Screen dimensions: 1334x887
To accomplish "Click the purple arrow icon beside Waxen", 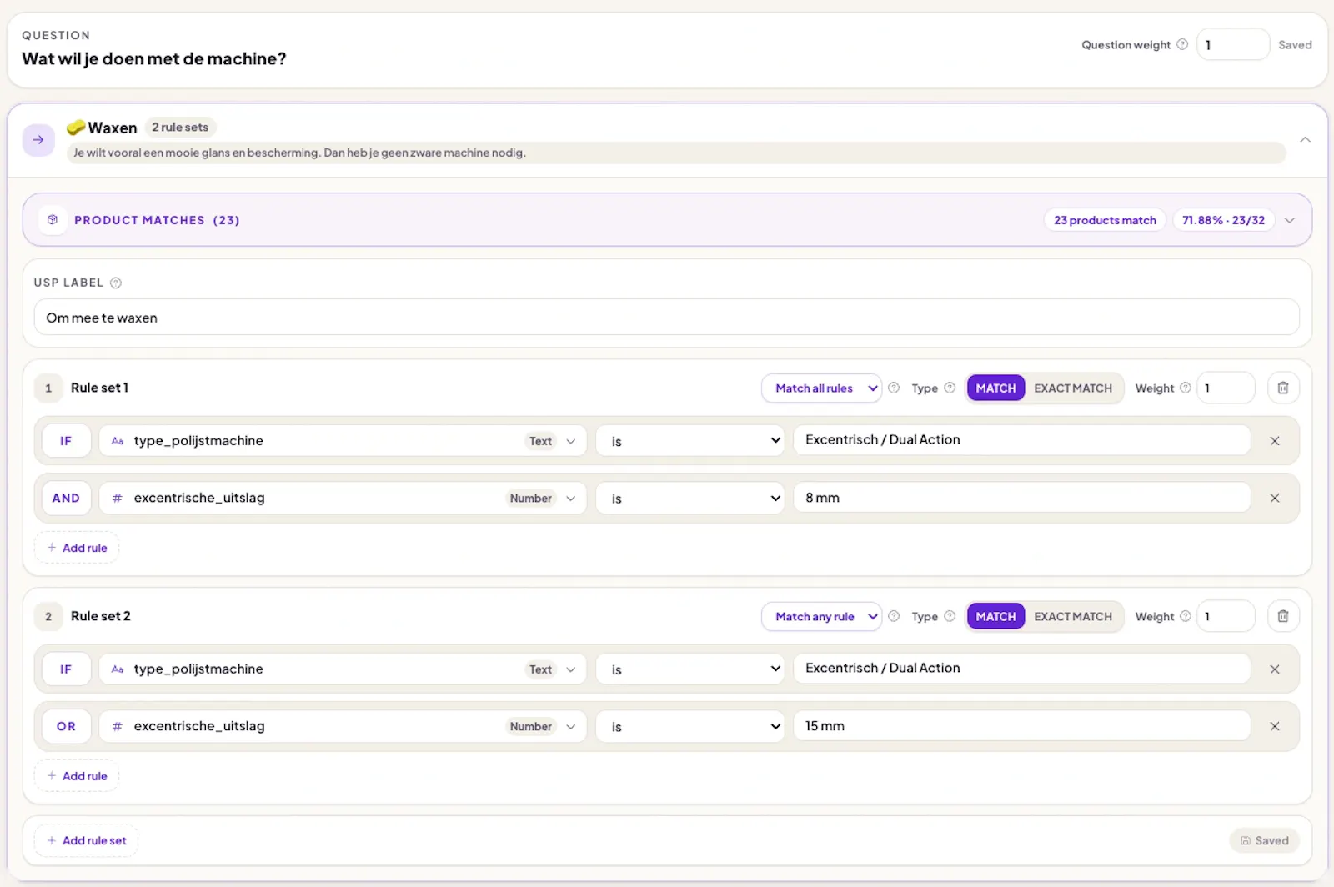I will tap(38, 140).
